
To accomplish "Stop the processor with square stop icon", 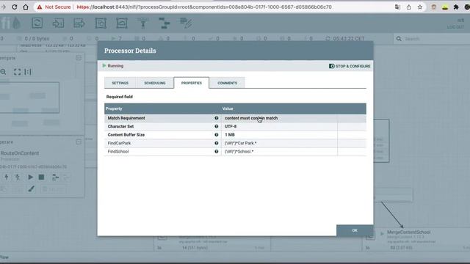I will coord(41,177).
